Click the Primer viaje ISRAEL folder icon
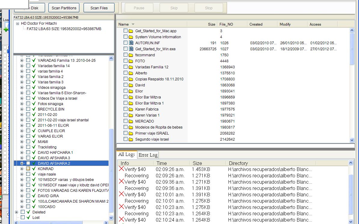The width and height of the screenshot is (359, 224). 131,133
